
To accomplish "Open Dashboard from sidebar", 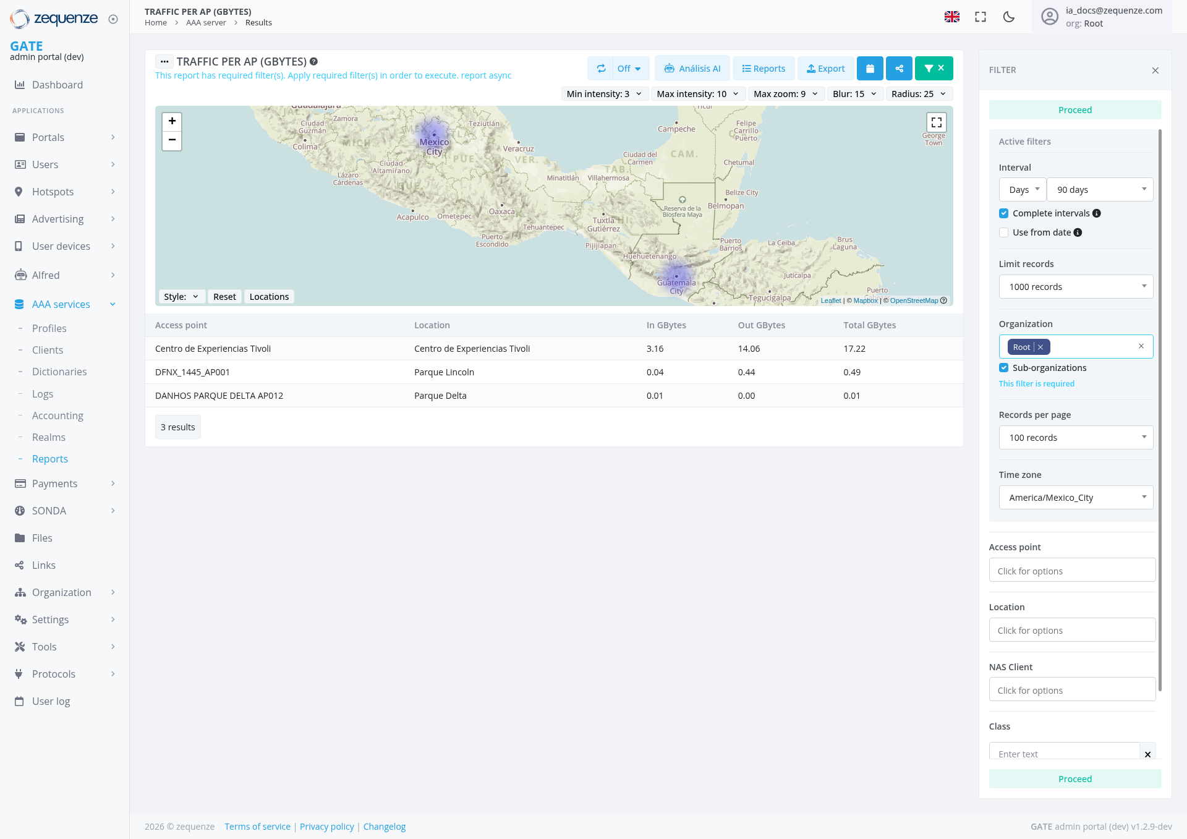I will point(57,85).
